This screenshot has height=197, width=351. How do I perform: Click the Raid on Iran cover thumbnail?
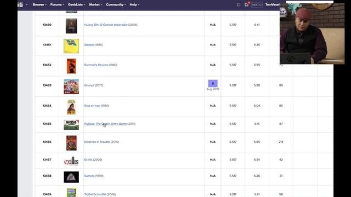[71, 107]
